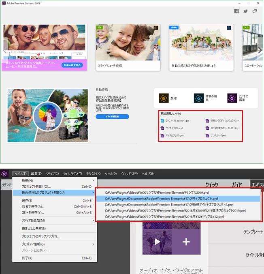
Task: Open the 自動生成された作品を楽しみましょう card
Action: [201, 47]
